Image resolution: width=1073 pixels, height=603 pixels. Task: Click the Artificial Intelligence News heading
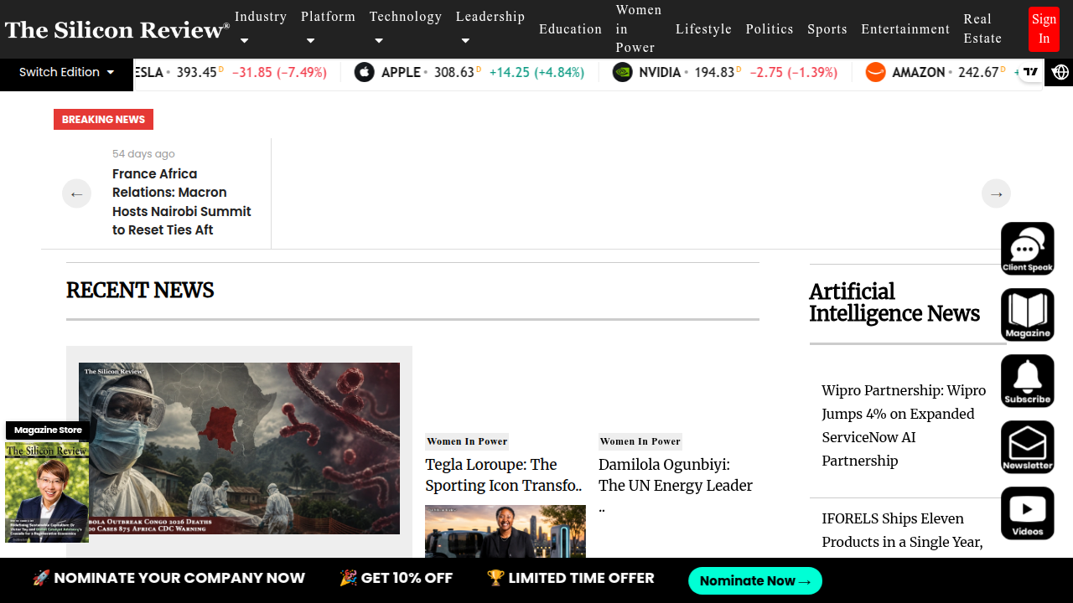click(x=894, y=302)
